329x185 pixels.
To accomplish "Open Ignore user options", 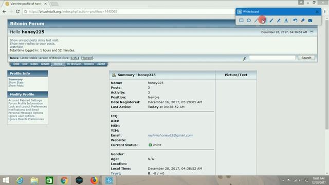I will 21,116.
